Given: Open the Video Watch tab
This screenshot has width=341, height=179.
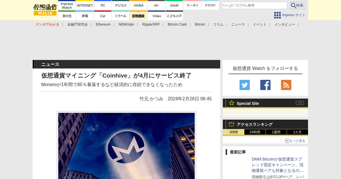Looking at the screenshot, I should click(x=156, y=16).
